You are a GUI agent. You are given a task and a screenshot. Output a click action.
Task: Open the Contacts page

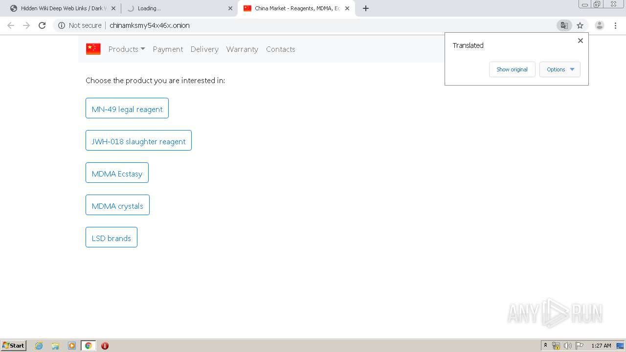[281, 49]
